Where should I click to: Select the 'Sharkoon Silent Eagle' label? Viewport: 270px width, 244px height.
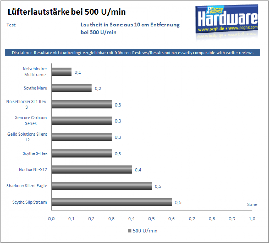(27, 186)
